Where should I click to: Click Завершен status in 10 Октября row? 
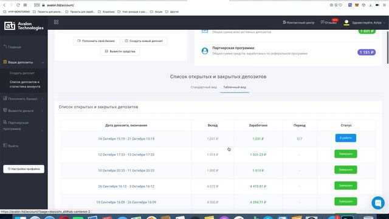click(346, 170)
